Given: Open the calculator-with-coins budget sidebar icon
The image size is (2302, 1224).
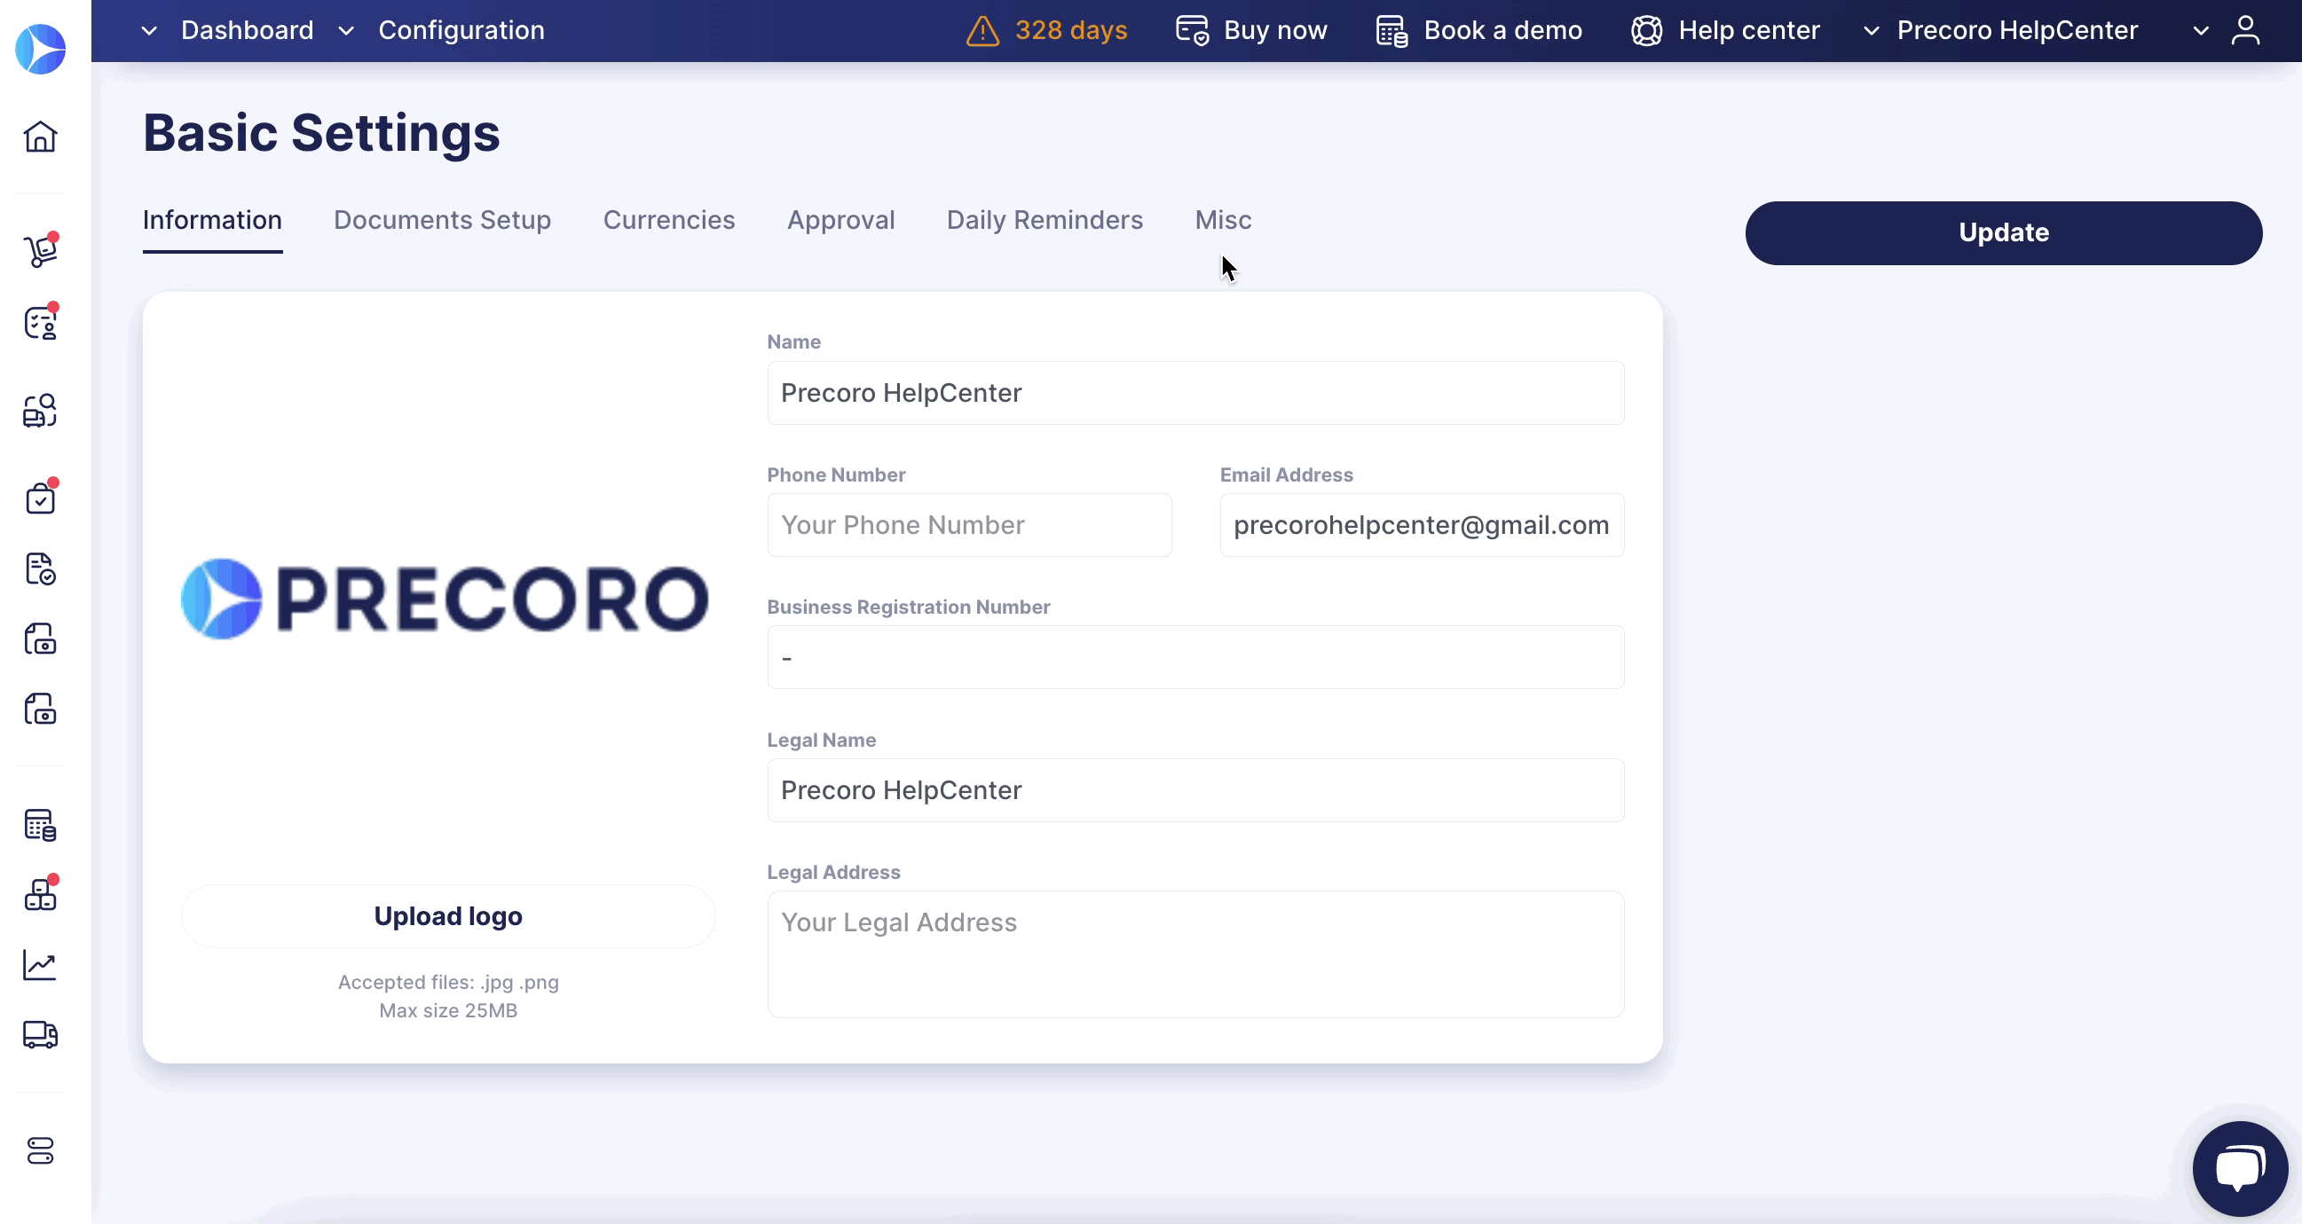Looking at the screenshot, I should pos(40,825).
